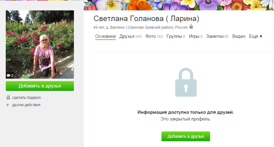Click the gift icon near сделать подарок

8,97
